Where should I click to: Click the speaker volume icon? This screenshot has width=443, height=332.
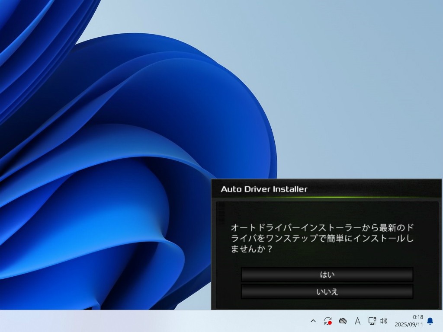coord(383,321)
